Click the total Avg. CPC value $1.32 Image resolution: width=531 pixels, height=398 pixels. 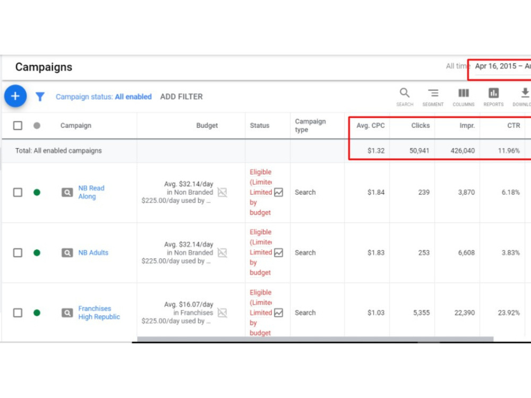click(376, 151)
